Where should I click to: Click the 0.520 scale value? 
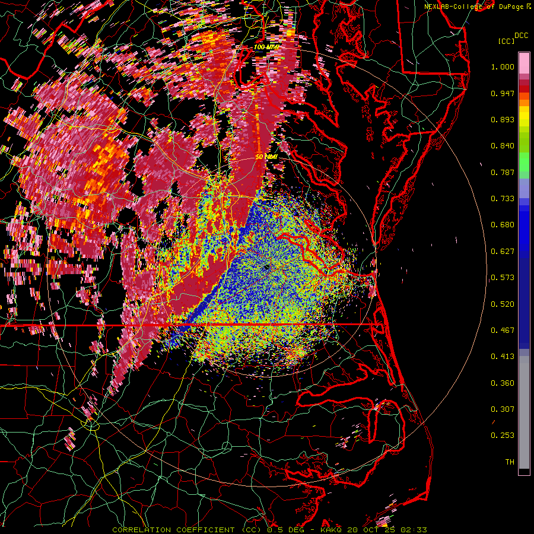[503, 304]
